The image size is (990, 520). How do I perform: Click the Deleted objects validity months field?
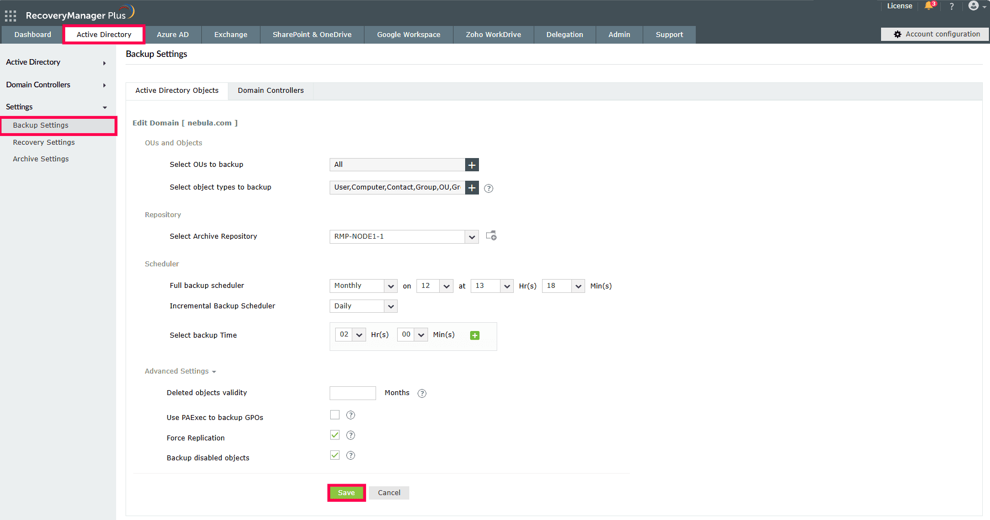pyautogui.click(x=353, y=393)
